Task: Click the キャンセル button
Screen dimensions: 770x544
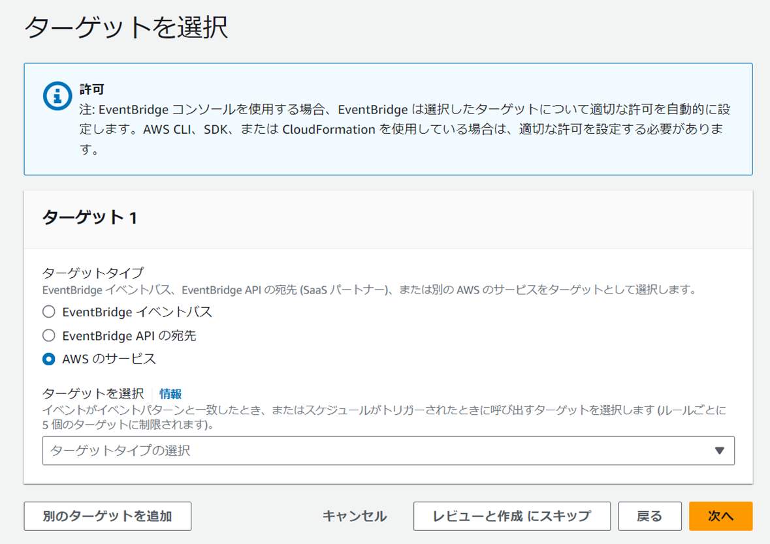Action: point(355,516)
